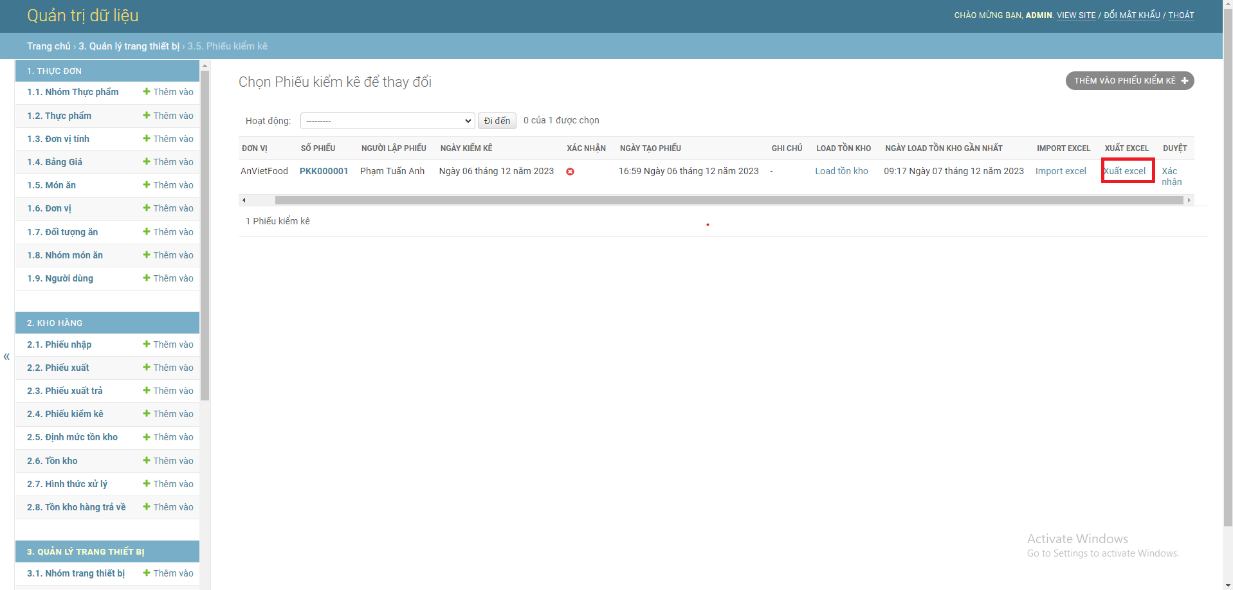Click plus icon to add Nhóm Thực phẩm
Viewport: 1233px width, 590px height.
[147, 92]
